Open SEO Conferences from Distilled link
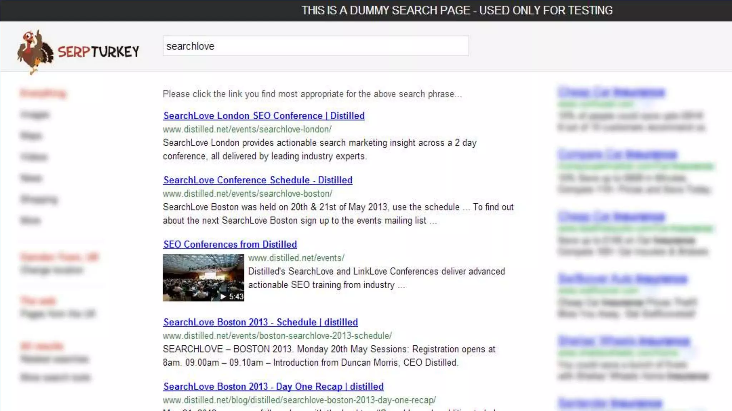The image size is (732, 411). point(230,244)
